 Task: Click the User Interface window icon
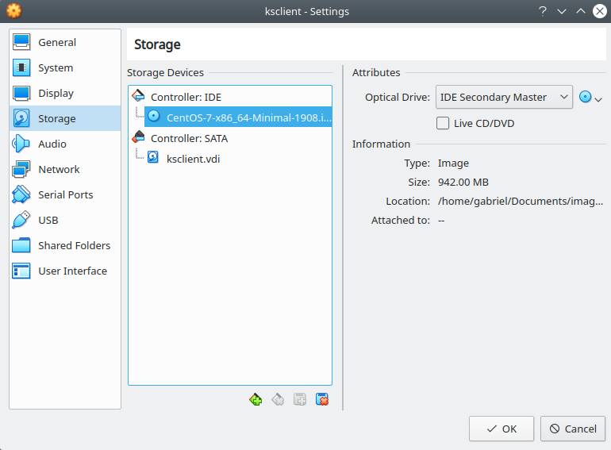tap(21, 271)
